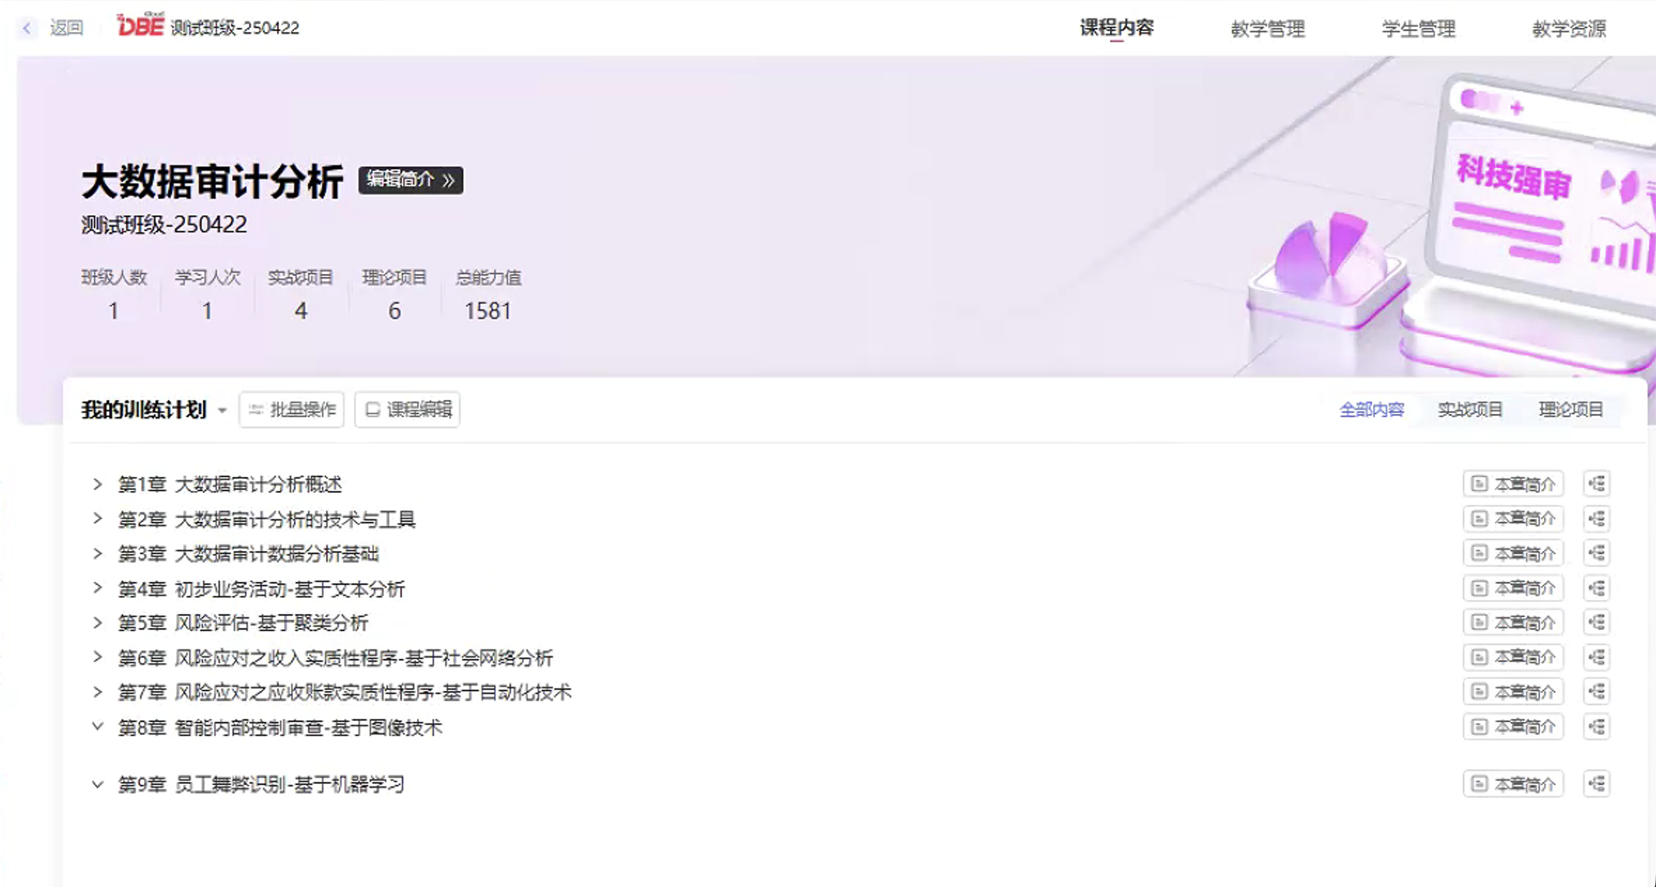This screenshot has height=887, width=1656.
Task: Open the knowledge map icon for 第7章
Action: coord(1597,691)
